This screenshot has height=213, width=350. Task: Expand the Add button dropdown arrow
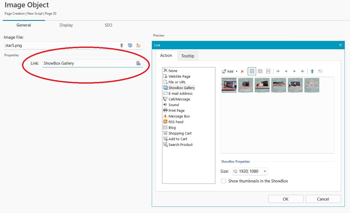(x=237, y=71)
